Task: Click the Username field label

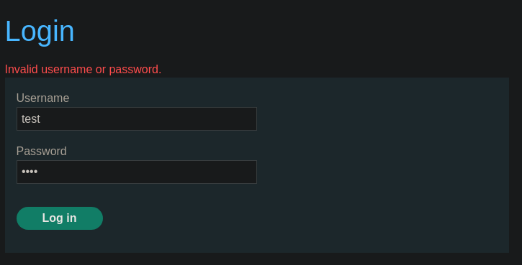Action: [x=42, y=98]
